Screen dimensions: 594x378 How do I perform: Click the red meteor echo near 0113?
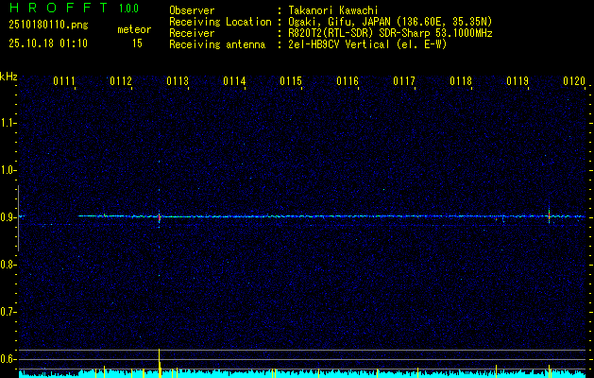coord(159,217)
